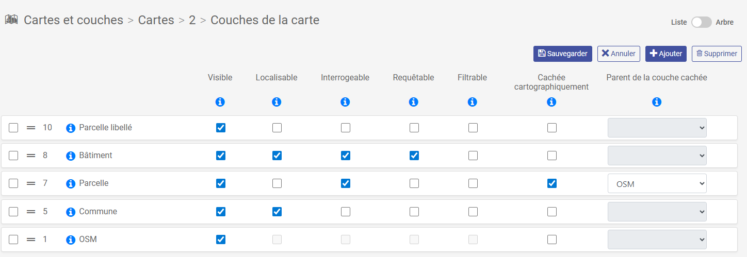The width and height of the screenshot is (747, 257).
Task: Open Cartes et couches breadcrumb
Action: click(73, 20)
